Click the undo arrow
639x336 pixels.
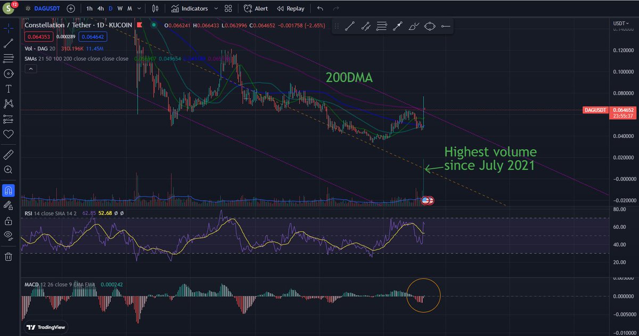320,9
